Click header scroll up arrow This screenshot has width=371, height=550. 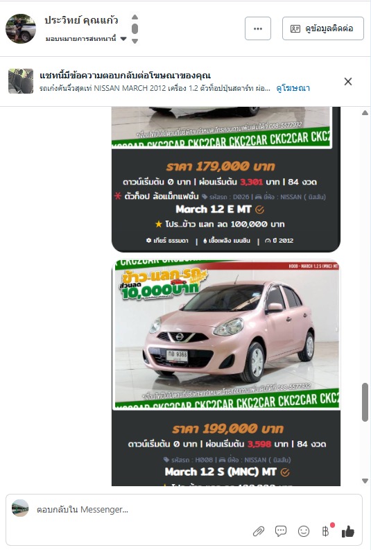coord(135,17)
